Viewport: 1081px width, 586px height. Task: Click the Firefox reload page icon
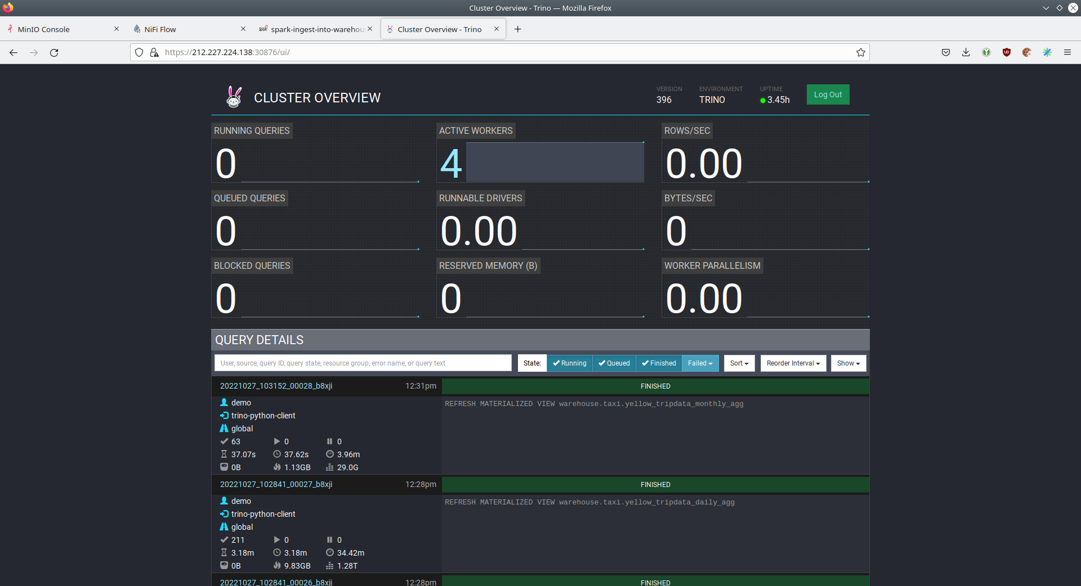click(x=54, y=52)
